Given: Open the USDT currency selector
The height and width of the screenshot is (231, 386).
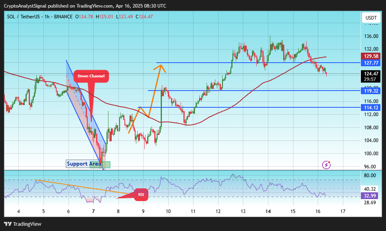Looking at the screenshot, I should click(x=371, y=18).
